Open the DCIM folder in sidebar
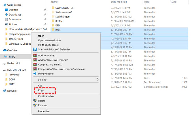 (12, 79)
